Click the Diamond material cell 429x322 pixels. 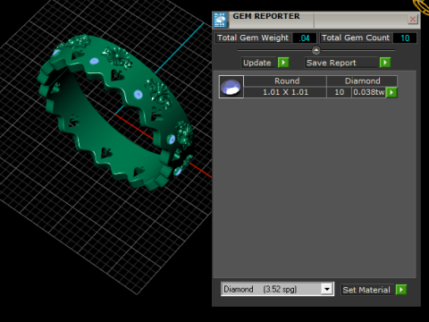pos(362,81)
